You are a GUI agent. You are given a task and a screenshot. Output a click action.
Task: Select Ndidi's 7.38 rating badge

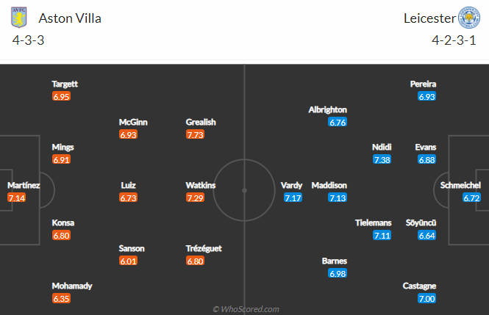click(x=382, y=159)
